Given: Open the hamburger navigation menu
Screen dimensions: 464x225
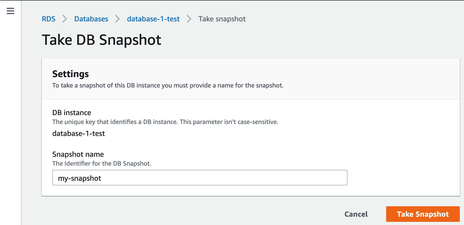Looking at the screenshot, I should click(x=10, y=11).
